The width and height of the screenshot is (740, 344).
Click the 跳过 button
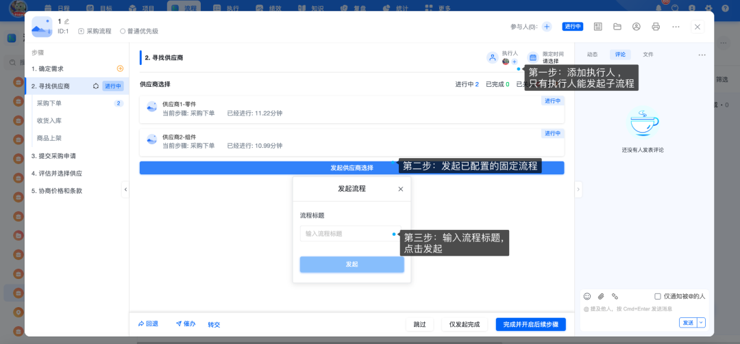pos(419,325)
